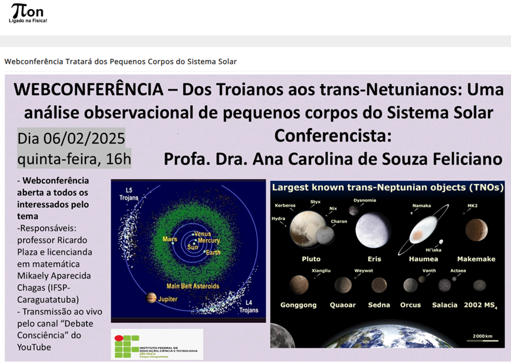This screenshot has width=511, height=362.
Task: Open the 'Webconferência Tratará dos Pequenos Corpos' article title
Action: (x=121, y=61)
